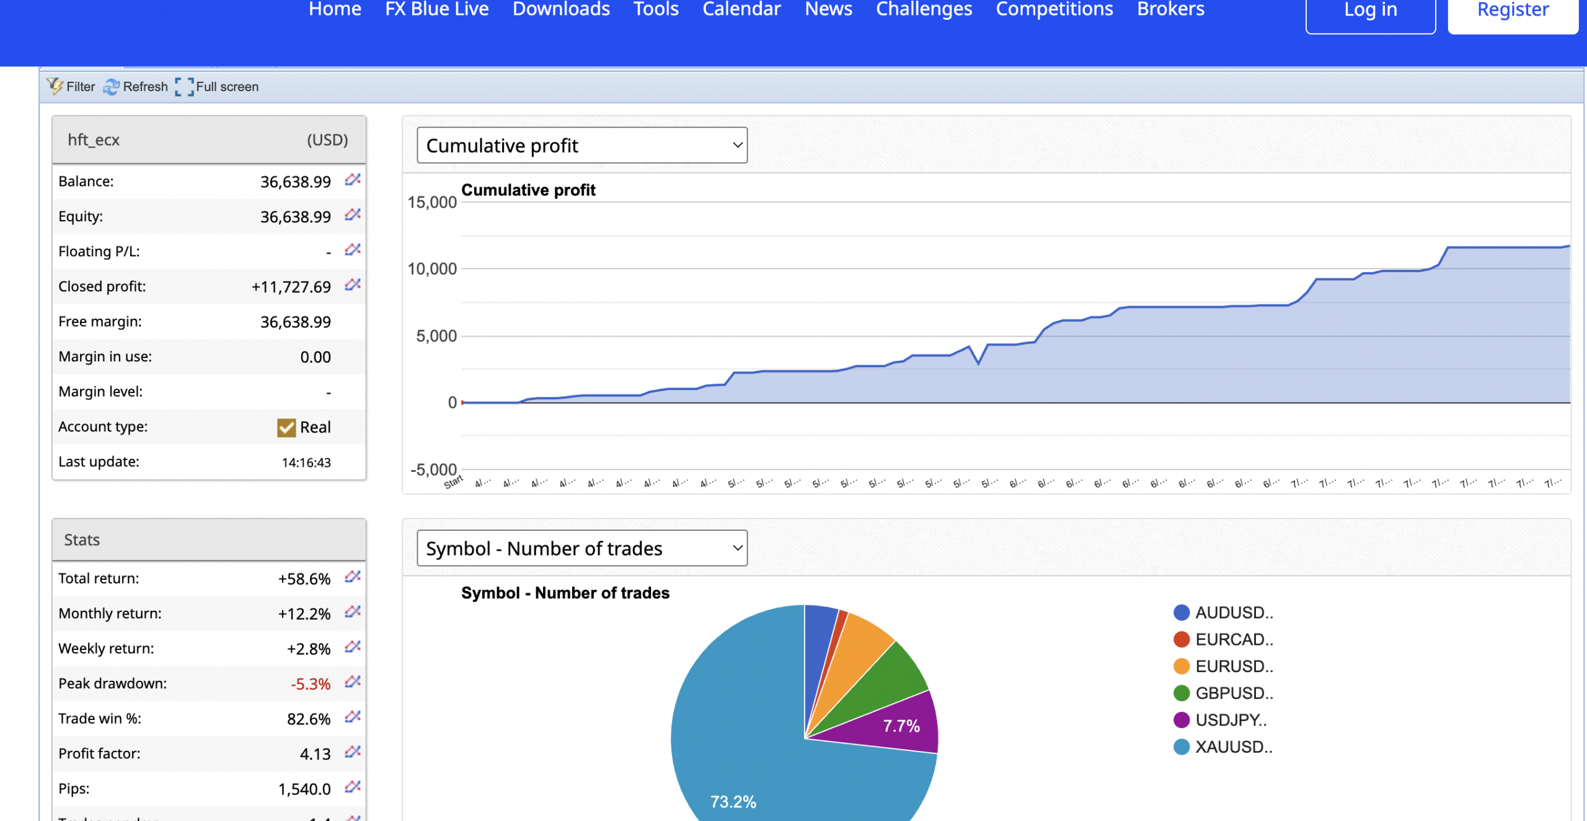The height and width of the screenshot is (821, 1587).
Task: Click the Filter funnel icon
Action: 55,86
